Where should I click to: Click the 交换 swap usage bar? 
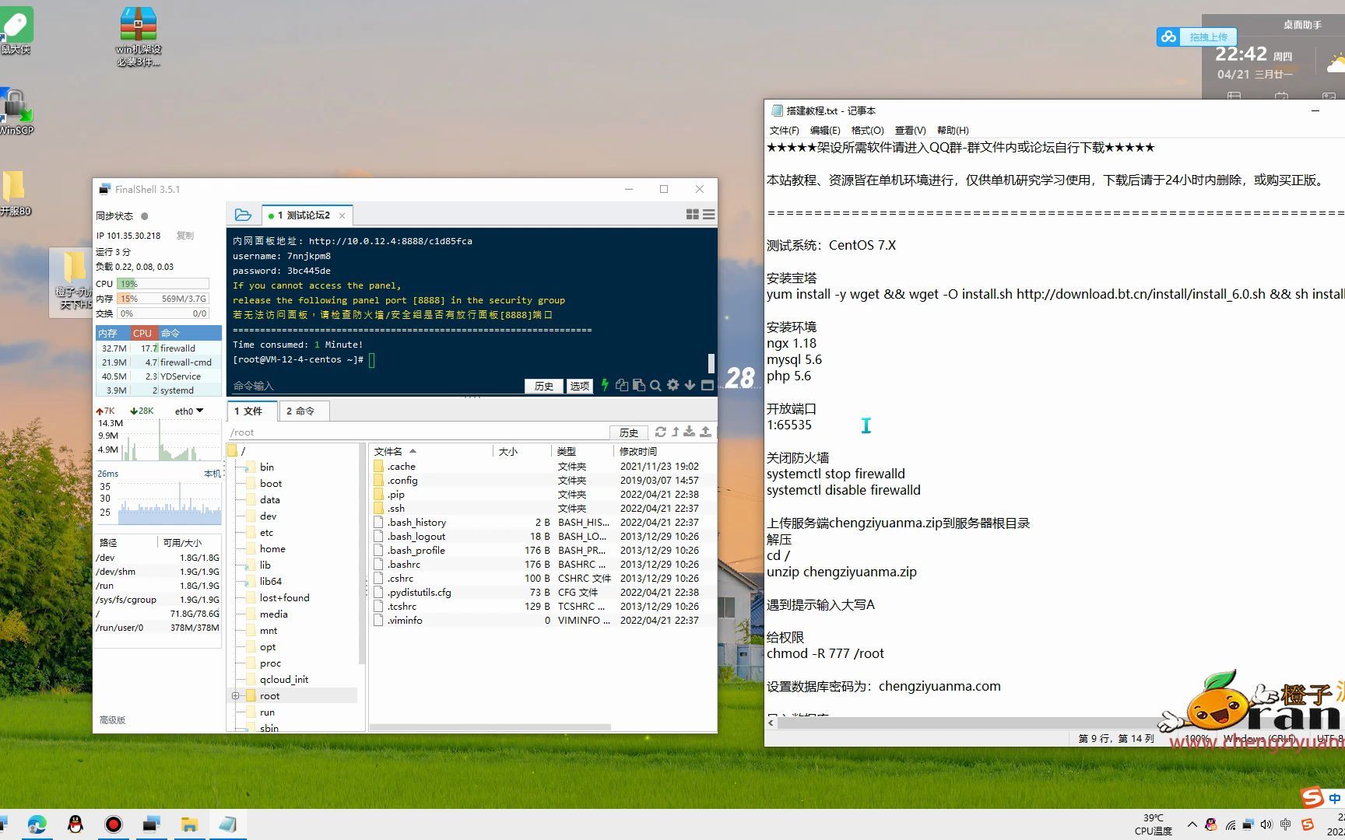pyautogui.click(x=163, y=313)
